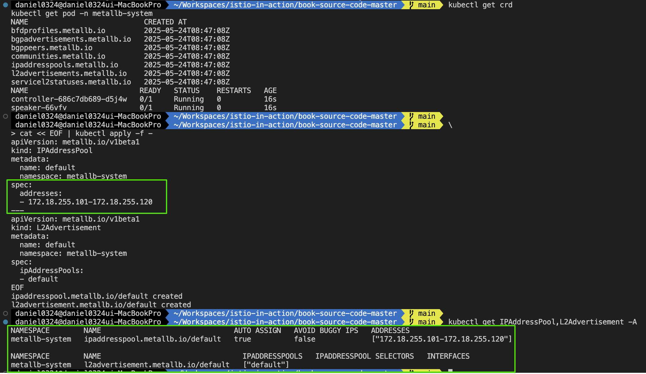Click the kind: L2Advertisement line
The image size is (646, 374).
(x=56, y=228)
